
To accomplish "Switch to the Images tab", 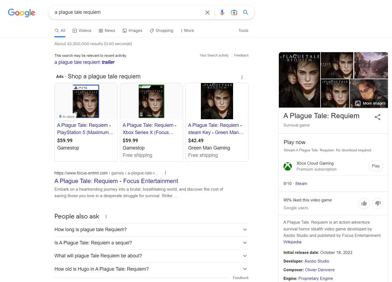I will pyautogui.click(x=132, y=31).
